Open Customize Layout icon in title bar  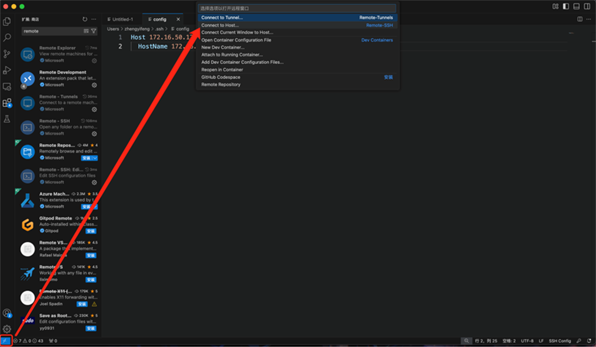(x=556, y=6)
